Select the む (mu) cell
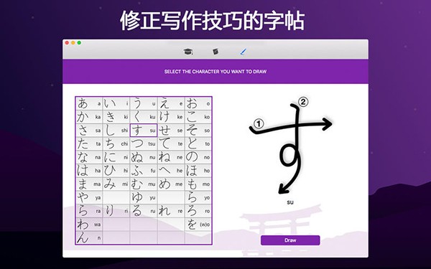431x269 pixels. click(x=144, y=184)
